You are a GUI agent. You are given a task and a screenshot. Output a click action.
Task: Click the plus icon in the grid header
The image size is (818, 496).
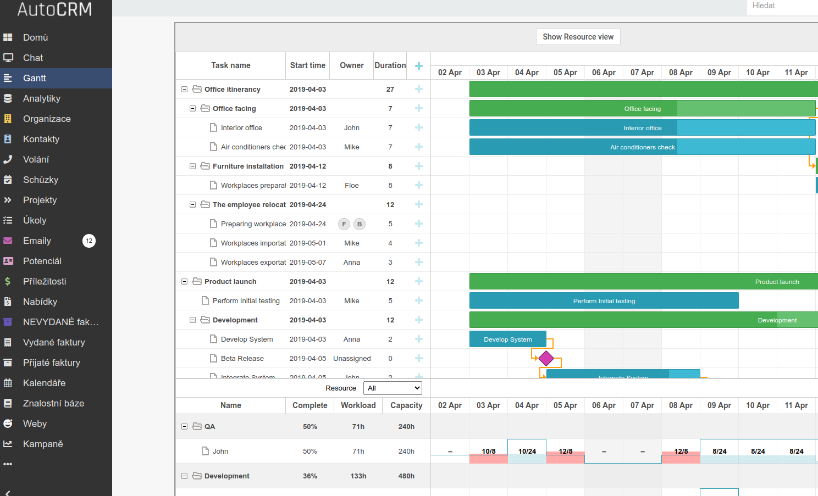click(x=418, y=66)
